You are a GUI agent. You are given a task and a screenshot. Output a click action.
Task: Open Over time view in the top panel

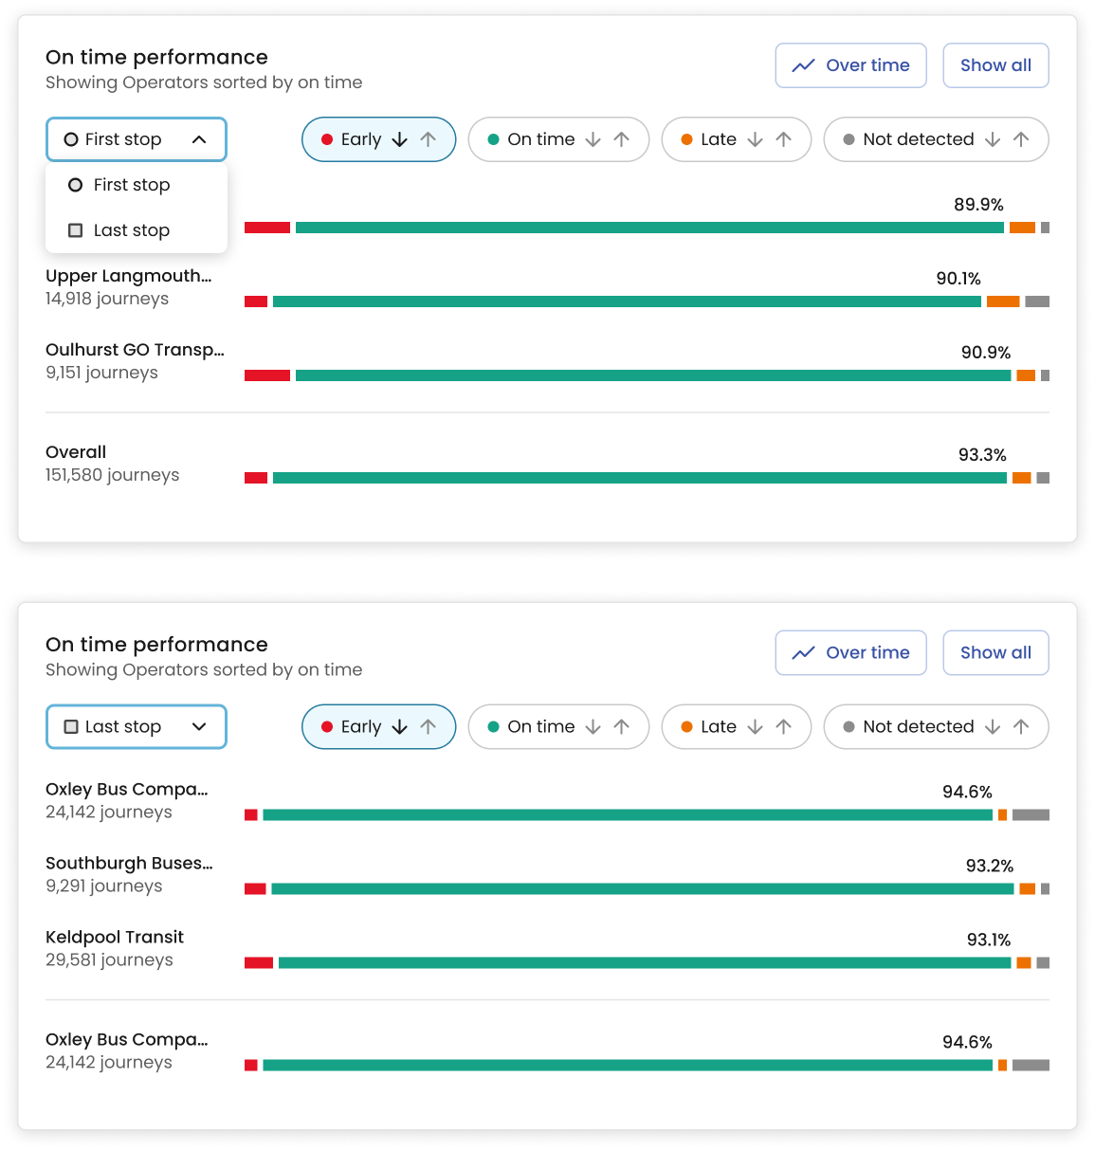coord(850,65)
